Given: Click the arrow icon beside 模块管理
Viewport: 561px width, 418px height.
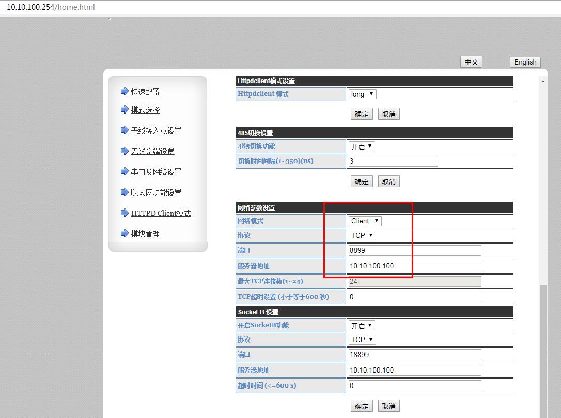Looking at the screenshot, I should (124, 234).
